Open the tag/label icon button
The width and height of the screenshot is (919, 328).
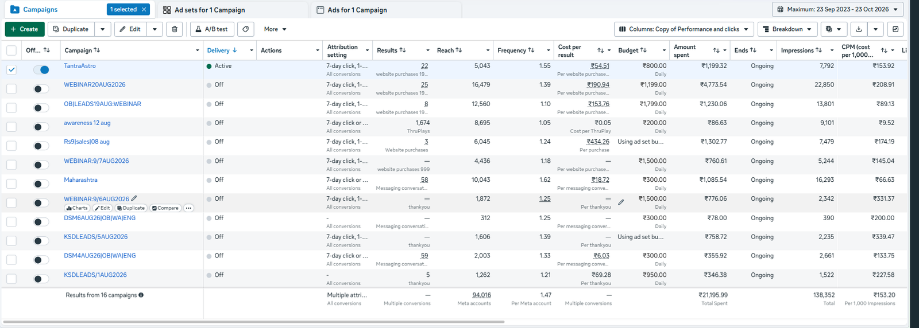click(246, 29)
